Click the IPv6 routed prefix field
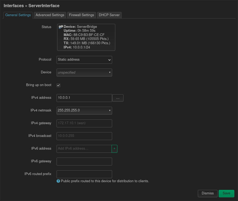This screenshot has width=238, height=201. (84, 174)
